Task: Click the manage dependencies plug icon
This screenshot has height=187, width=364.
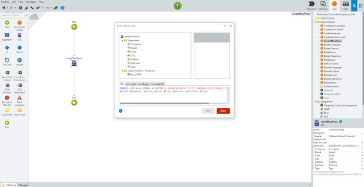Action: 26,8
